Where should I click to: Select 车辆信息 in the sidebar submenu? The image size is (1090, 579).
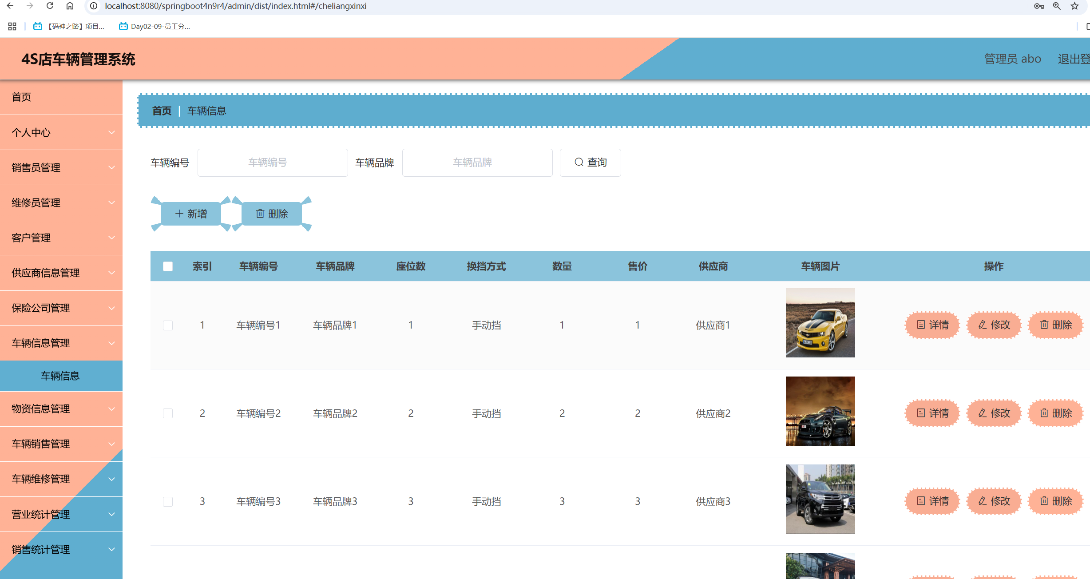(61, 376)
